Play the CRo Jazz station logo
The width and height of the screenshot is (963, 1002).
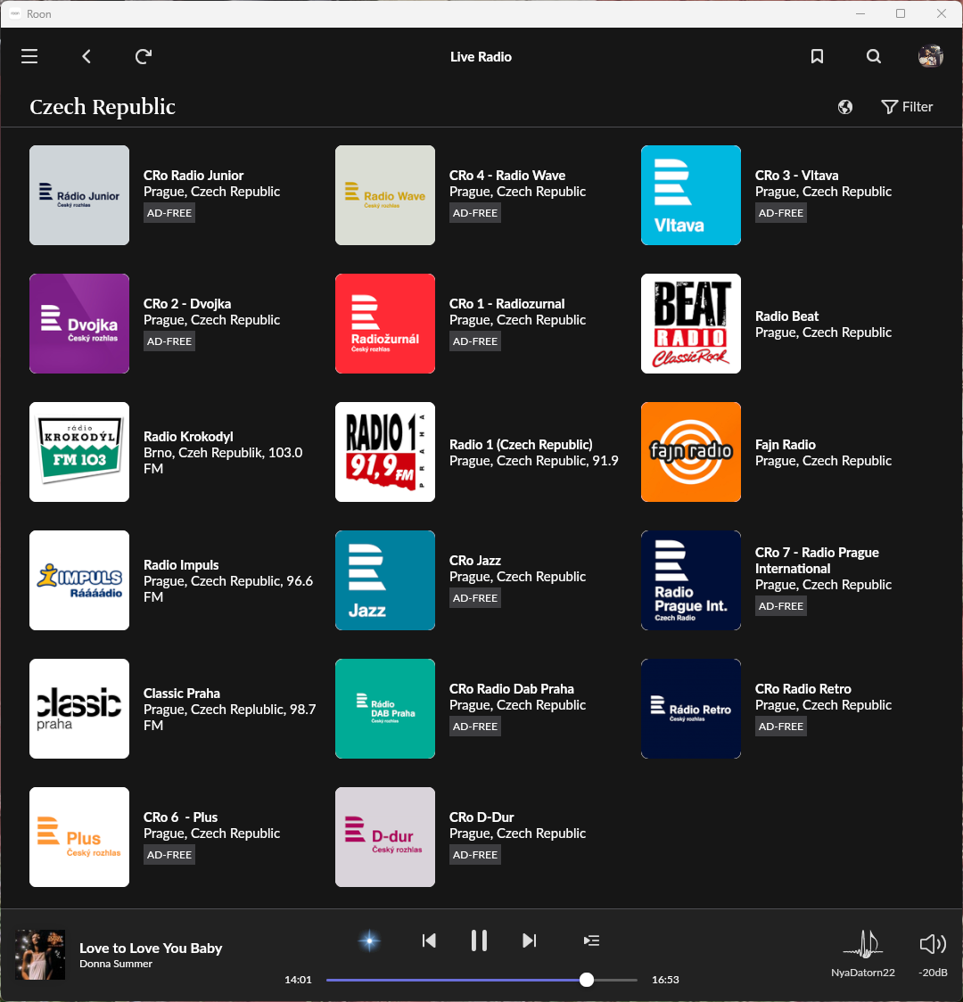[x=385, y=580]
